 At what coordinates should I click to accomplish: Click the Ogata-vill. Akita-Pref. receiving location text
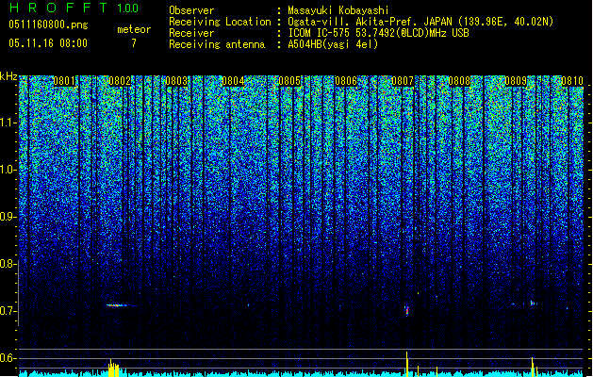pyautogui.click(x=420, y=22)
